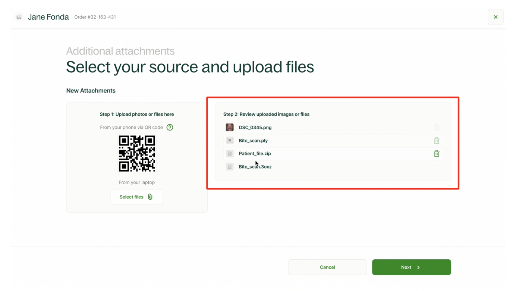Delete the Patient_file.zip attachment
The image size is (516, 291).
pyautogui.click(x=436, y=154)
